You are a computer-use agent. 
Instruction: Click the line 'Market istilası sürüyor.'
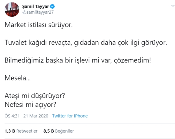coord(38,25)
